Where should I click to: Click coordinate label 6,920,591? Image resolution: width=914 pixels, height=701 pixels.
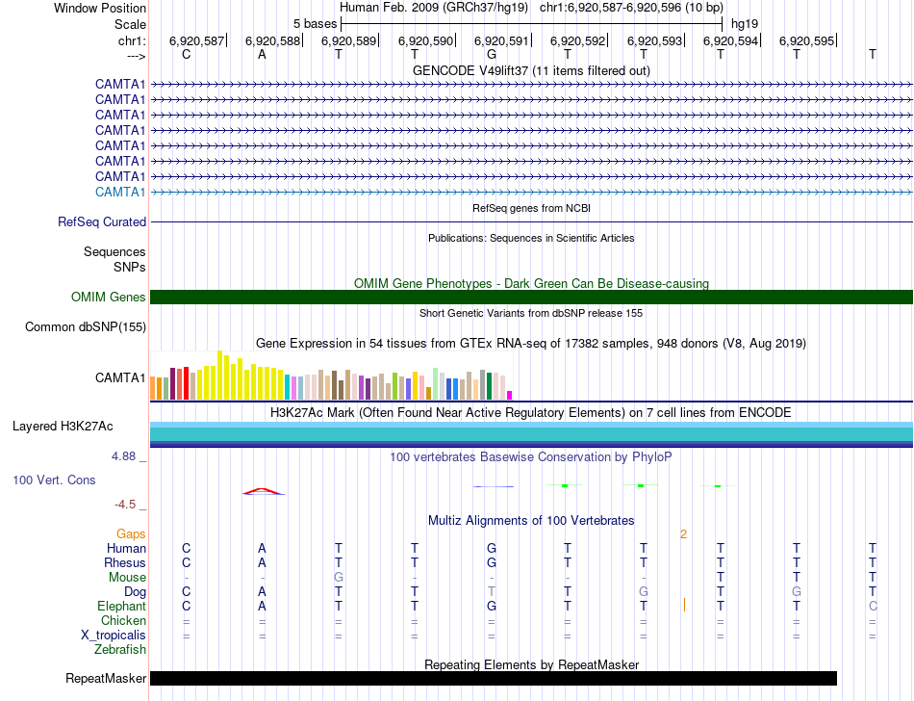coord(501,40)
